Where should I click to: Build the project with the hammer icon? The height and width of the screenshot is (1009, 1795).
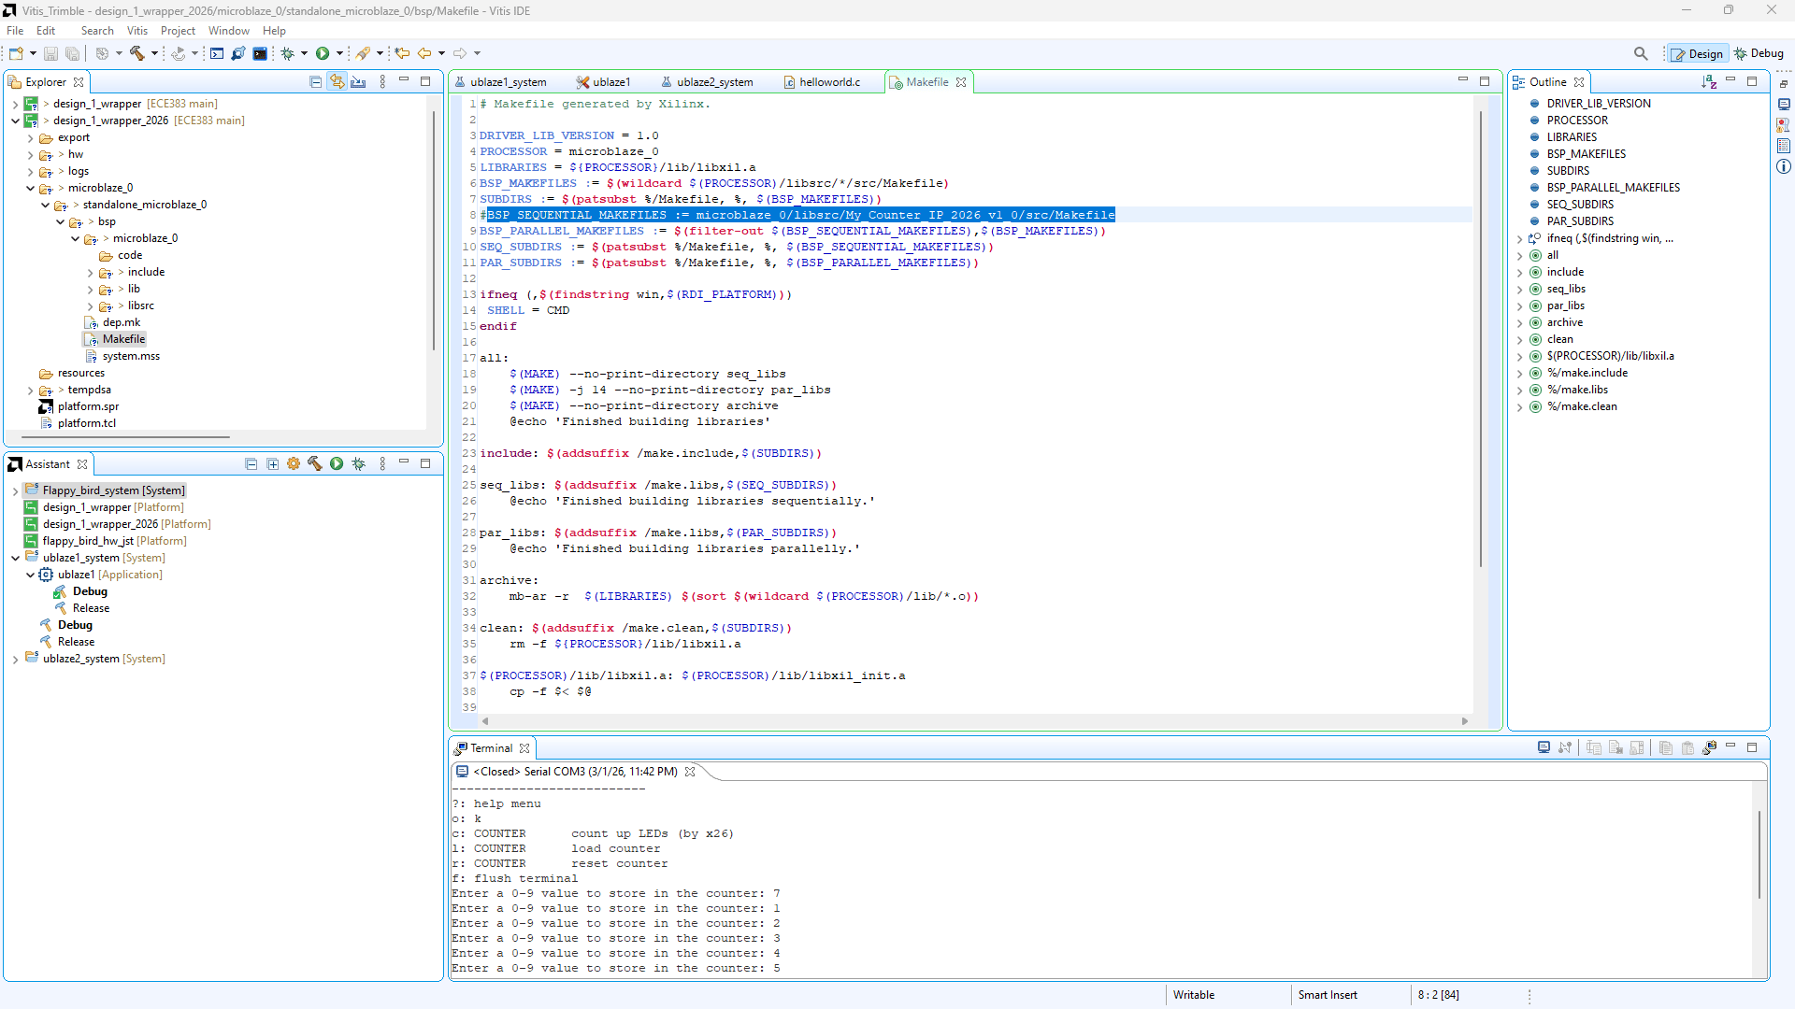click(138, 53)
